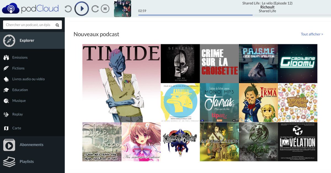Open the Capitaine Gloomy podcast cover
The height and width of the screenshot is (173, 331).
[298, 64]
